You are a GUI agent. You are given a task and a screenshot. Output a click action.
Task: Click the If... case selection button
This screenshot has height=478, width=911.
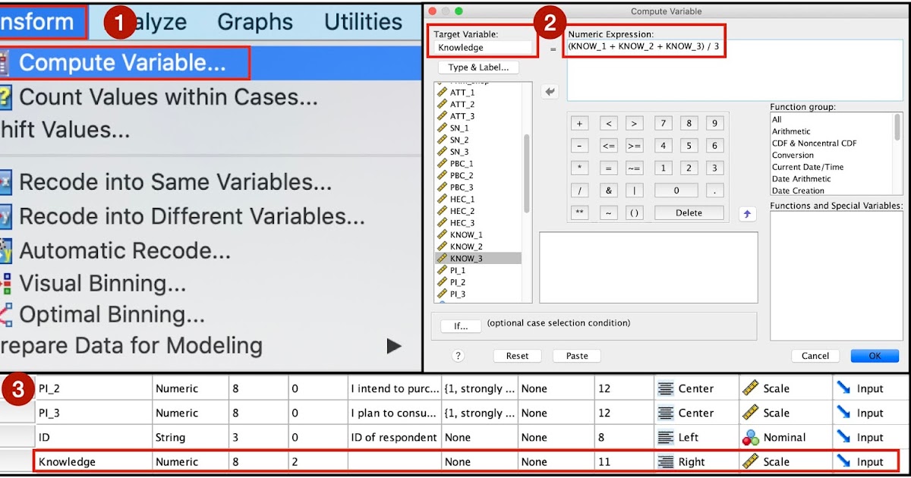click(x=461, y=325)
